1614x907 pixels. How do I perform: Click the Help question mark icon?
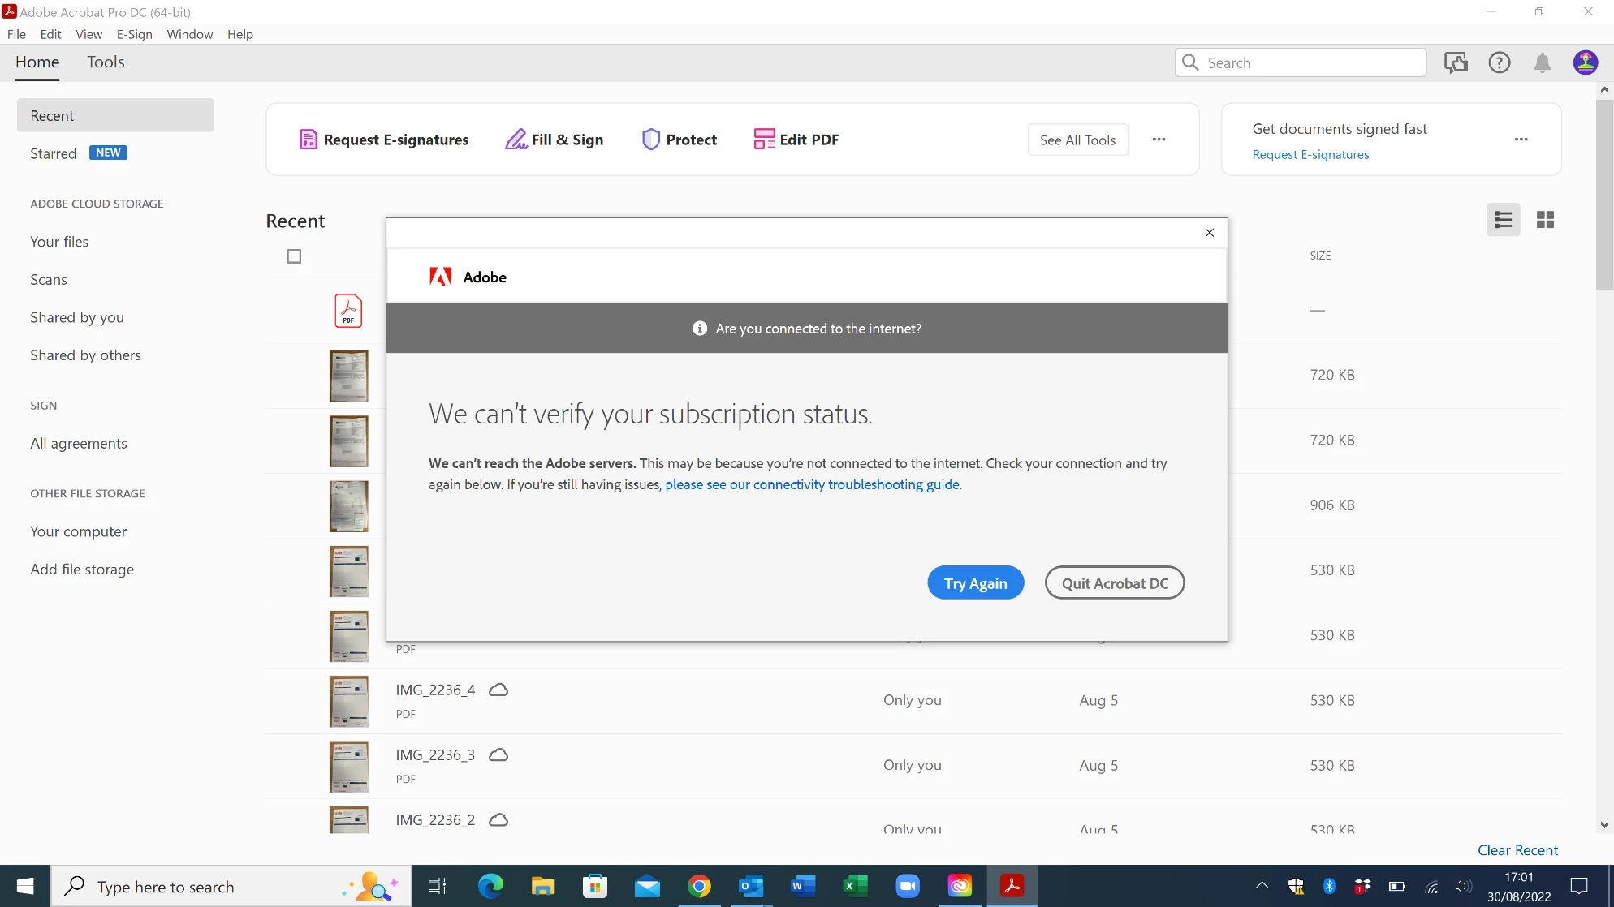(1499, 63)
